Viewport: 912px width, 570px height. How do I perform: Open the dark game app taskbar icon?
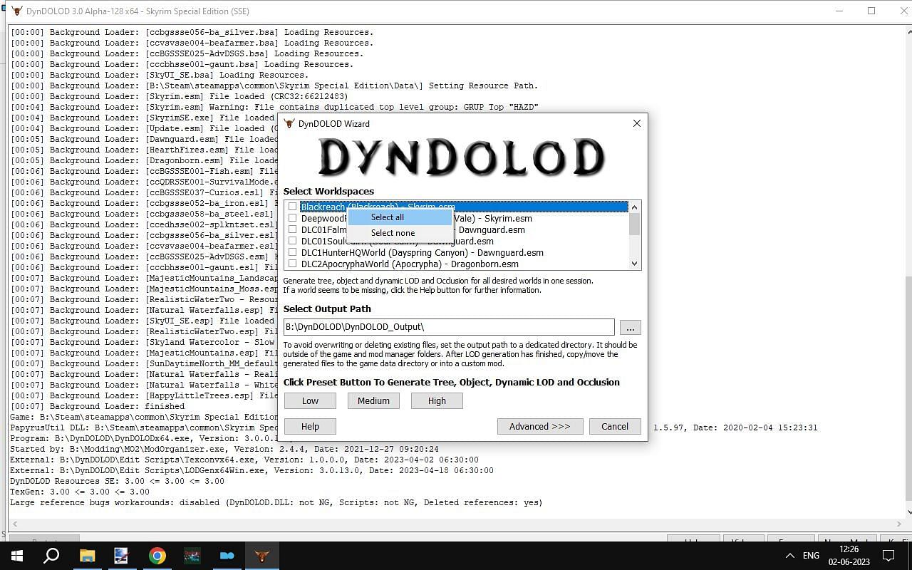tap(192, 556)
